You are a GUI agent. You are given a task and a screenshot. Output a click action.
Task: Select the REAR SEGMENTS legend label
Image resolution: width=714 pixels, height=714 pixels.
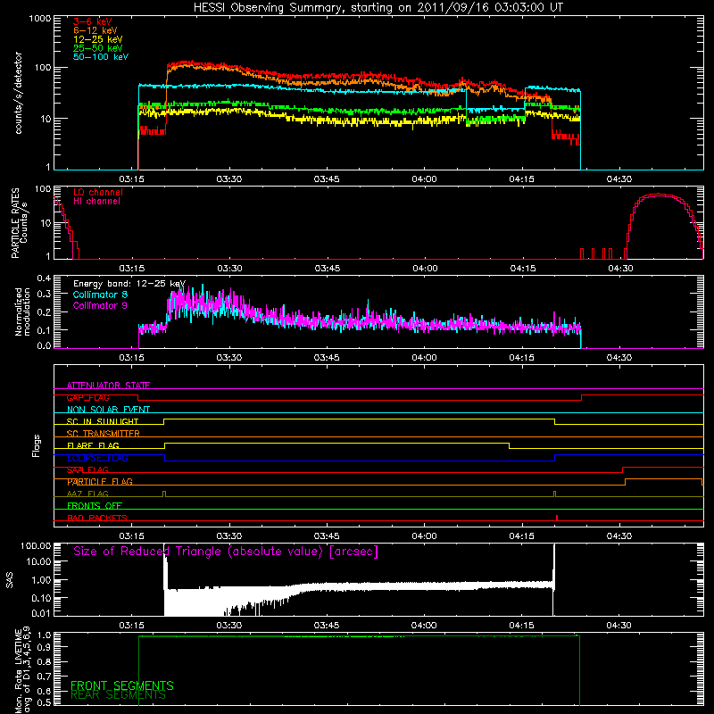(x=118, y=695)
